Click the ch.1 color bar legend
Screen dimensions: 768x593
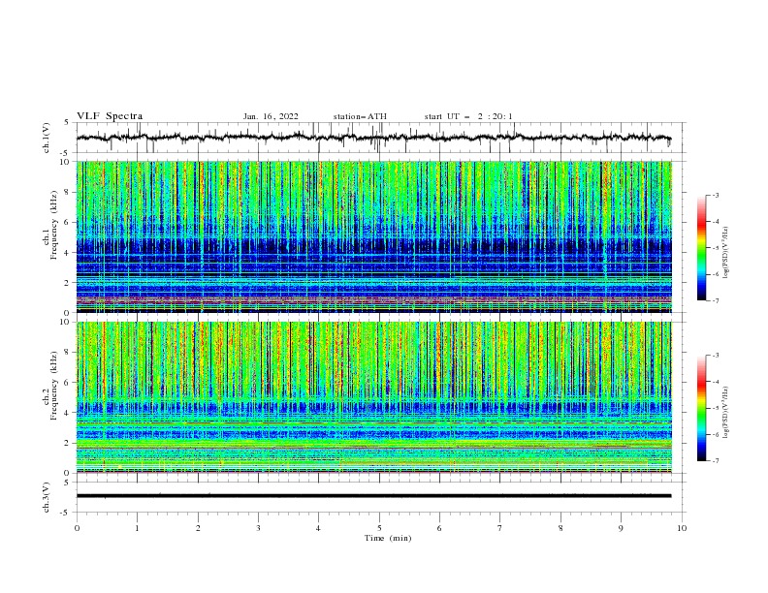702,248
